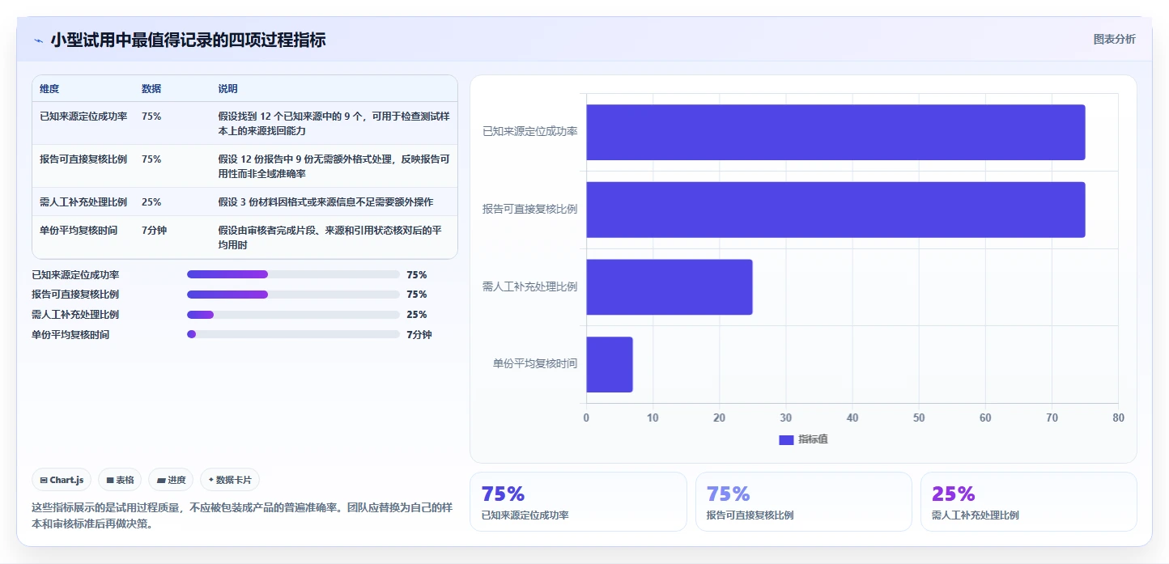Select the 表格 tag pill
The height and width of the screenshot is (564, 1169).
120,480
